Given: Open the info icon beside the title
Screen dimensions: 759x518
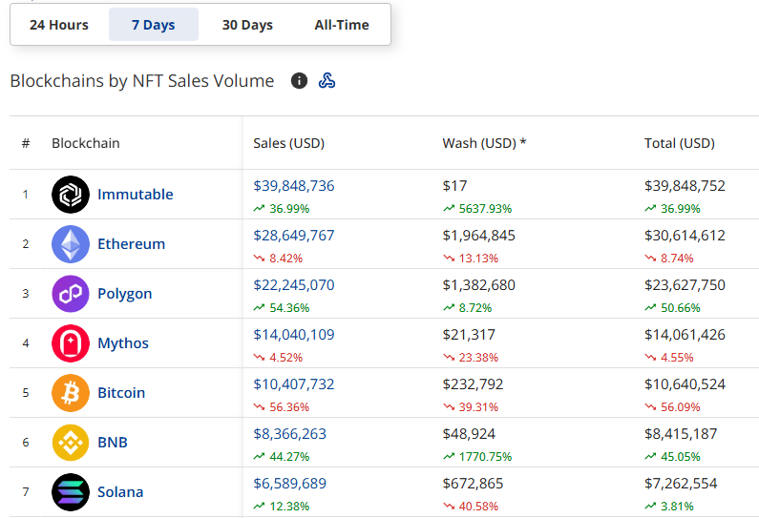Looking at the screenshot, I should pos(299,81).
